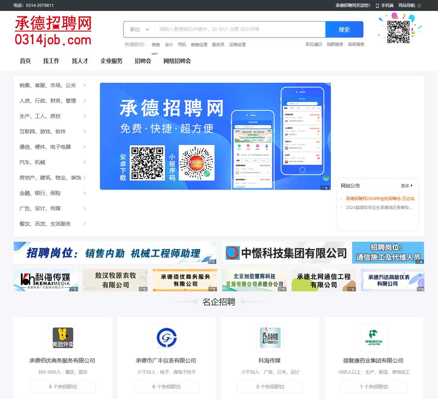Open 3 个热招职位 button
Screen dimensions: 438x399
pos(270,387)
